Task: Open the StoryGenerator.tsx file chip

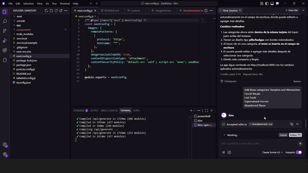Action: [261, 124]
